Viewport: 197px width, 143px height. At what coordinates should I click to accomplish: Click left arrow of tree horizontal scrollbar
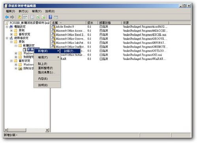[6, 130]
